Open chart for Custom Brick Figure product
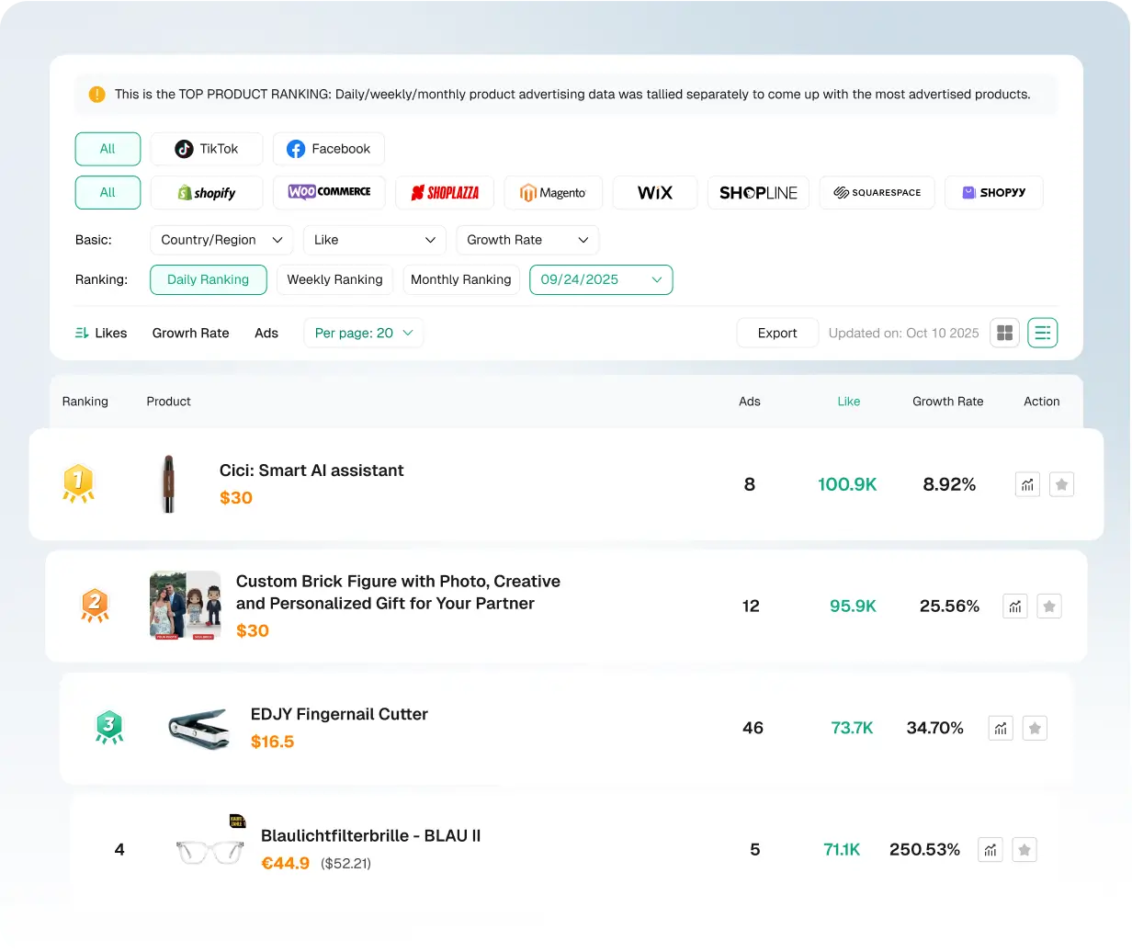 click(x=1015, y=606)
